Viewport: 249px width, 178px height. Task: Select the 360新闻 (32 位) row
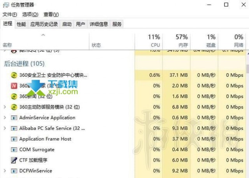[123, 96]
